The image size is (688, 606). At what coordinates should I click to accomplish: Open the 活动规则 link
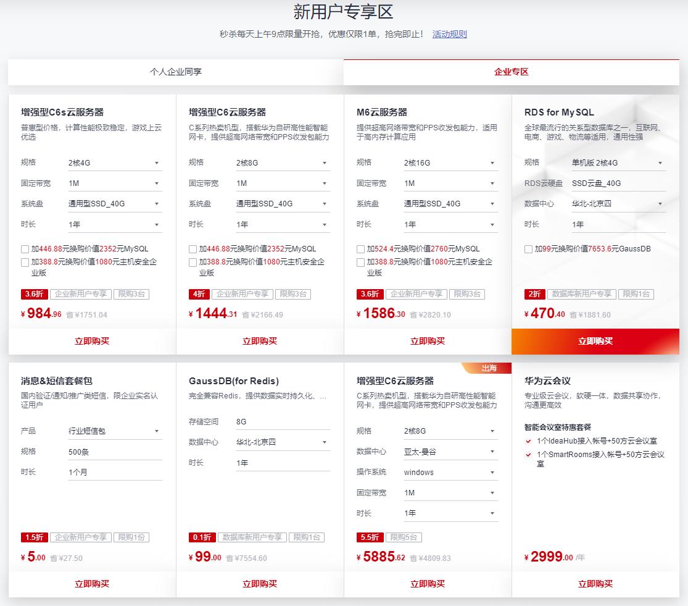click(449, 34)
